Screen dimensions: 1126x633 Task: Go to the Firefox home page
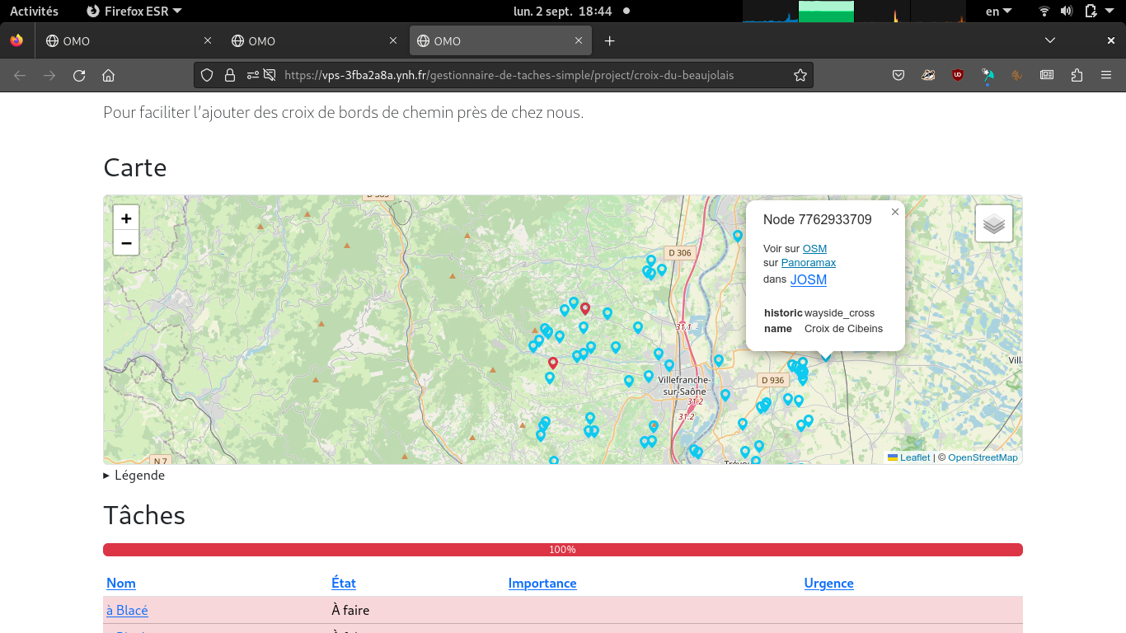coord(108,75)
